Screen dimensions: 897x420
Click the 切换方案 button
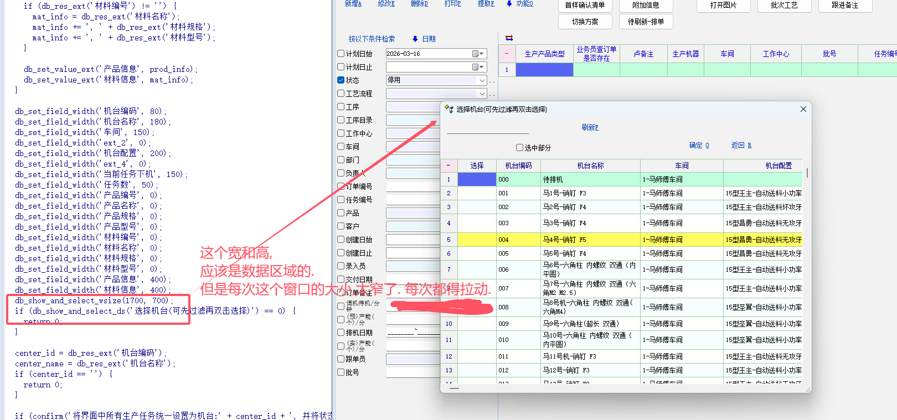tap(585, 22)
